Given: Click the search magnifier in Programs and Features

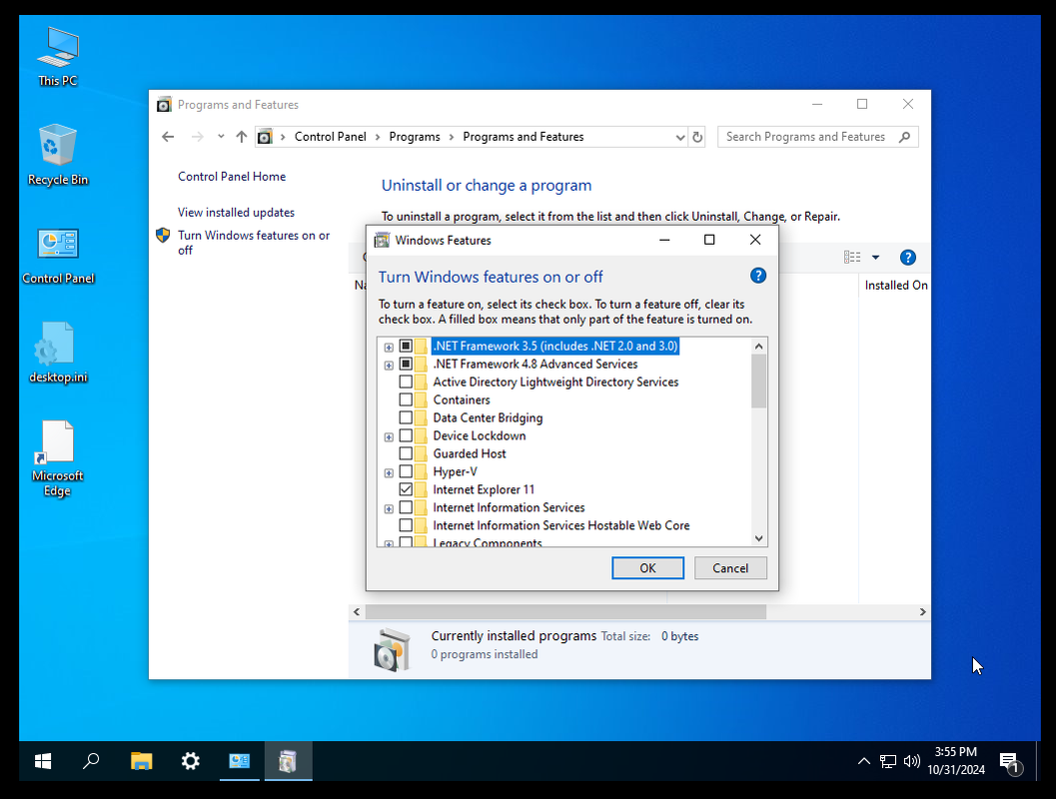Looking at the screenshot, I should (x=904, y=137).
